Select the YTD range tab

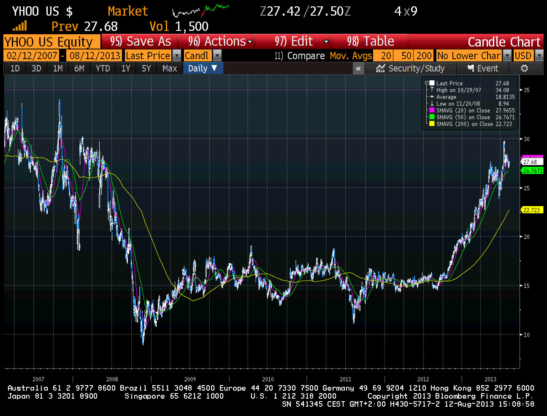[x=103, y=68]
